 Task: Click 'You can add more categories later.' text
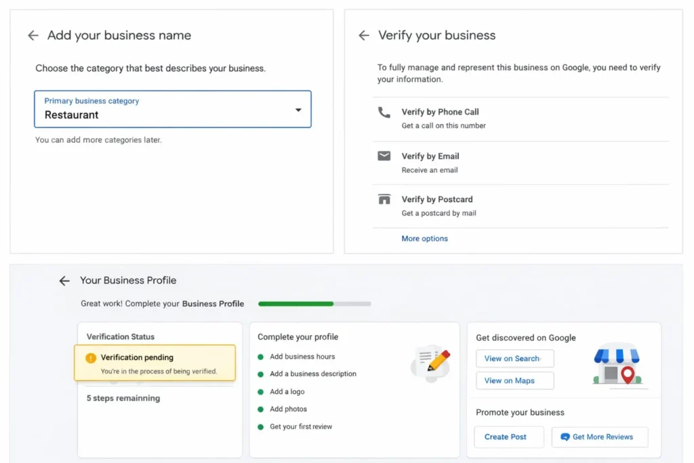tap(99, 140)
